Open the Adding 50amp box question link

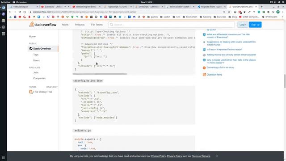point(231,55)
